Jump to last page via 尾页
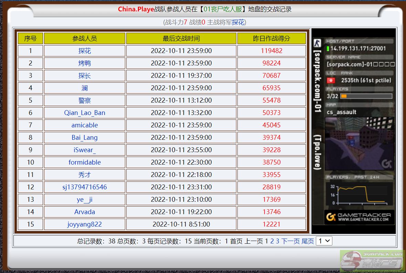The image size is (406, 273). tap(308, 241)
